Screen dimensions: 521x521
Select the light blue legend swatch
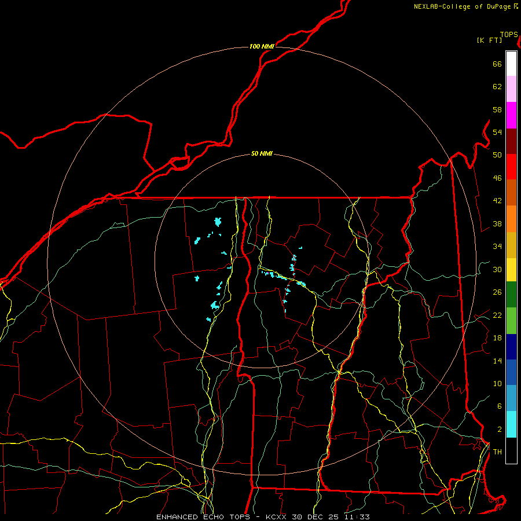tap(511, 398)
